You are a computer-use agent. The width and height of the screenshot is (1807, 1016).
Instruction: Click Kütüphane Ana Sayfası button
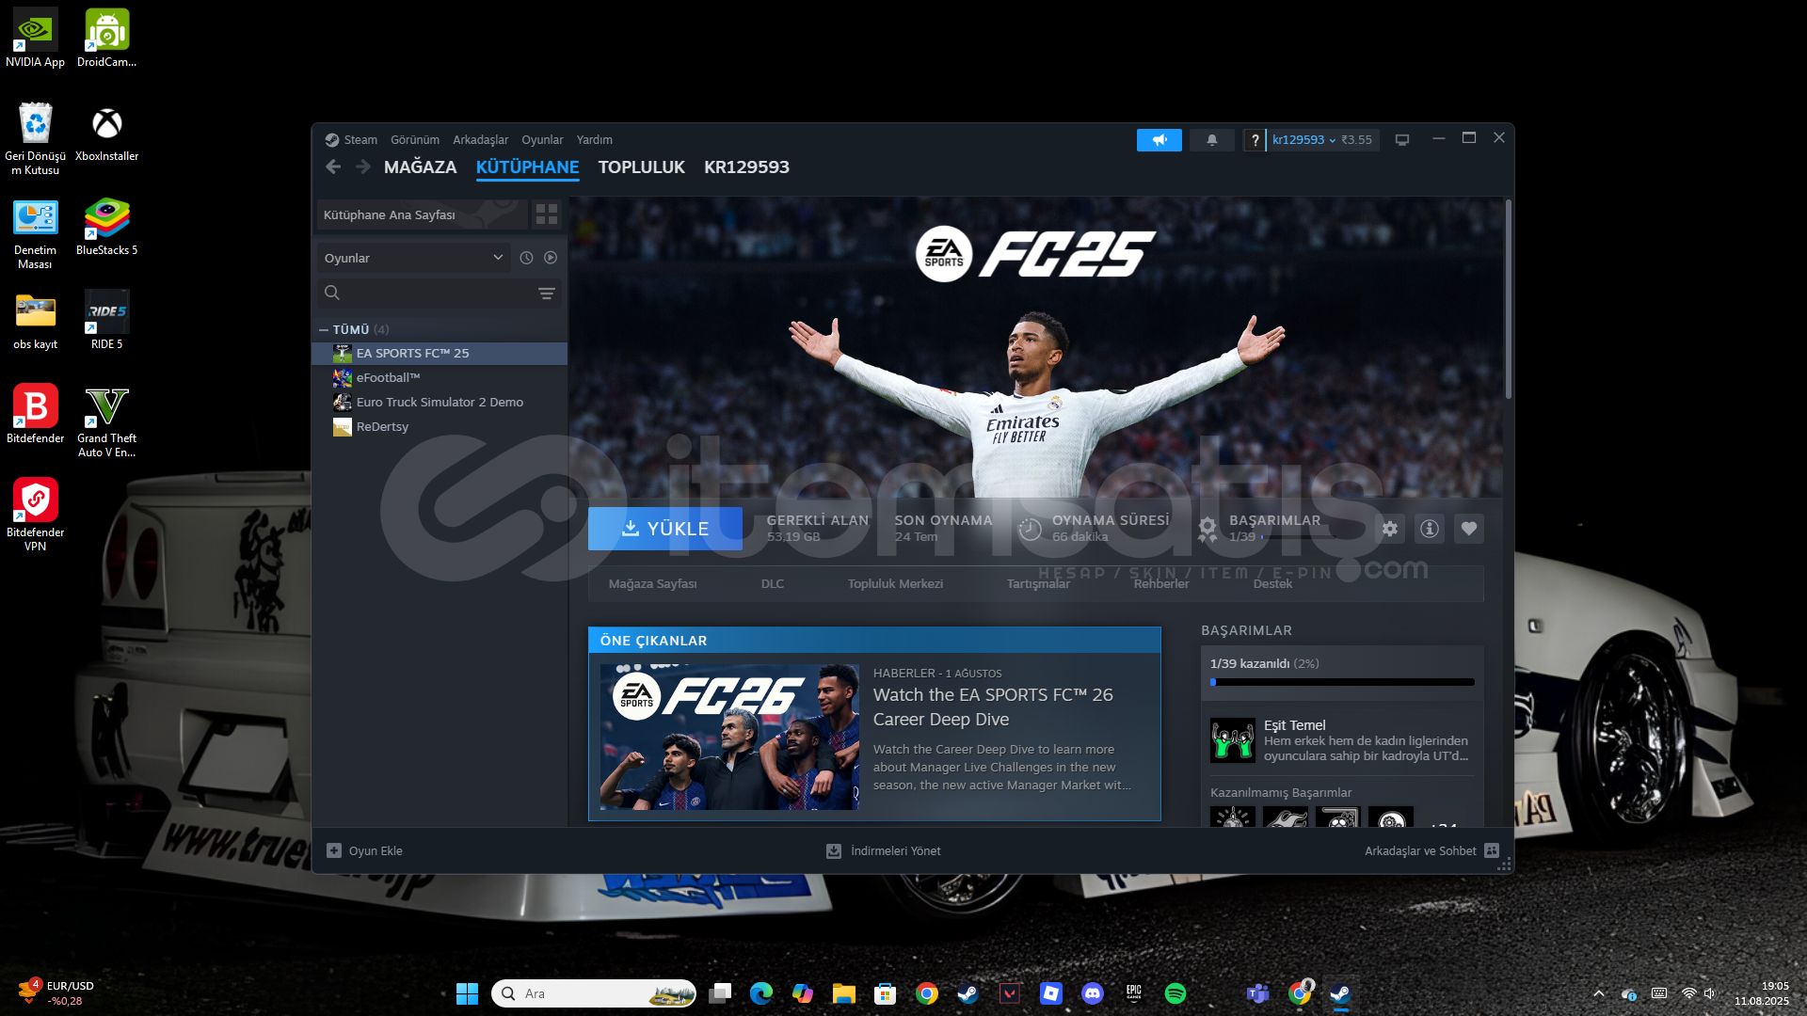coord(422,214)
